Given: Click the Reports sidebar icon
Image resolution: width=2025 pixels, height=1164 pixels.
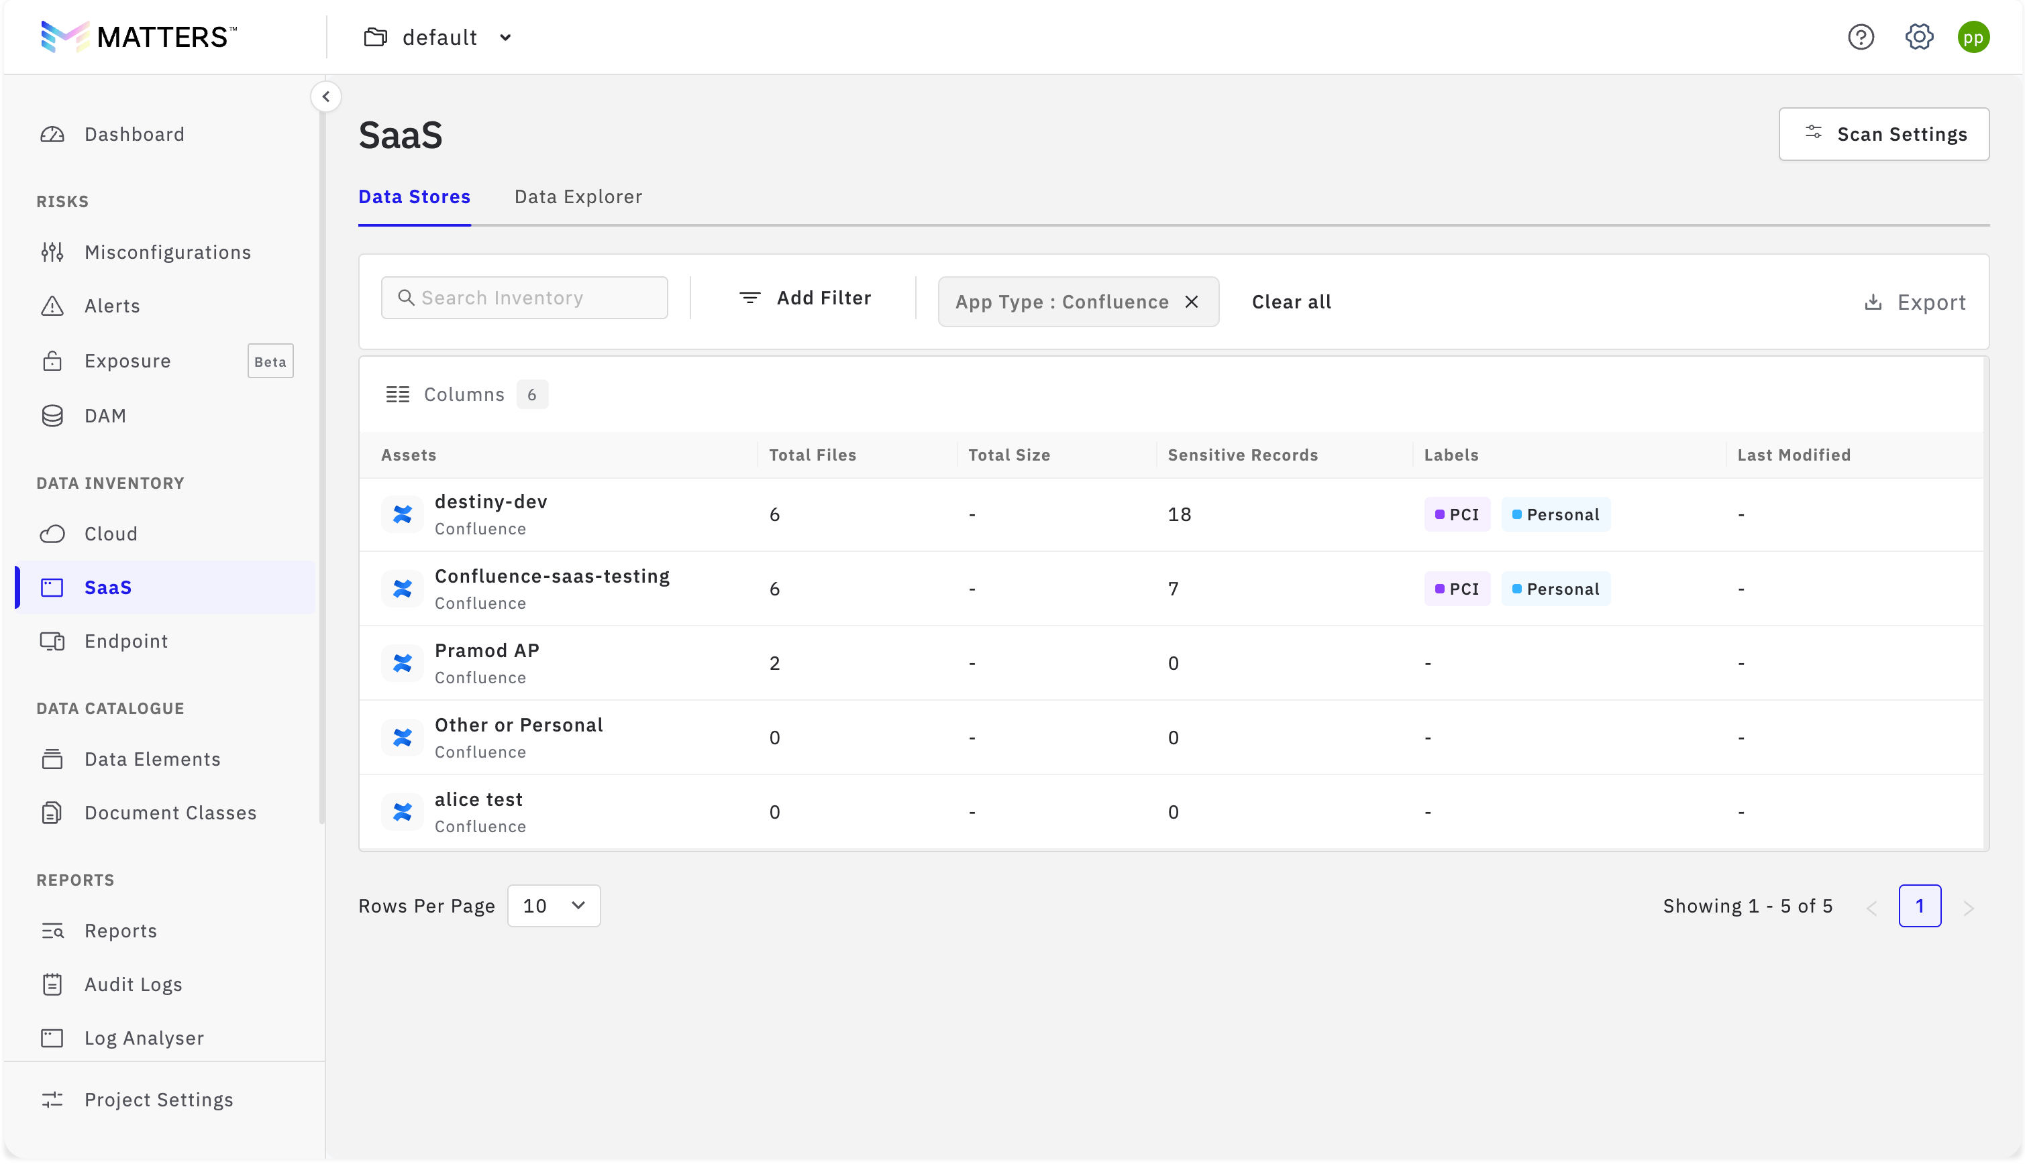Looking at the screenshot, I should [x=52, y=931].
